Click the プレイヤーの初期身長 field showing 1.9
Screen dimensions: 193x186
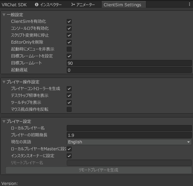click(129, 135)
